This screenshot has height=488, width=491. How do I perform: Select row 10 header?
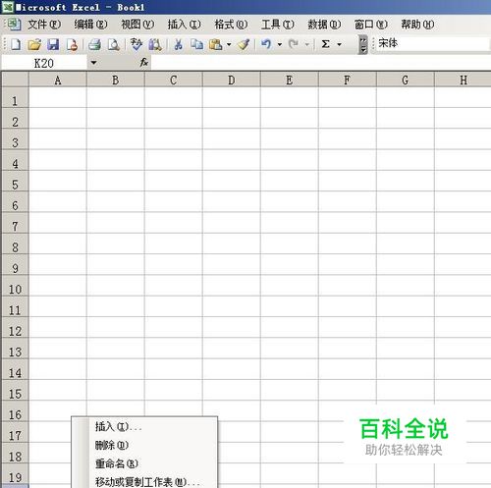click(x=15, y=286)
